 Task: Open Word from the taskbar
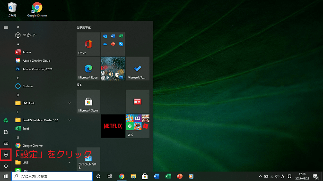[157, 176]
